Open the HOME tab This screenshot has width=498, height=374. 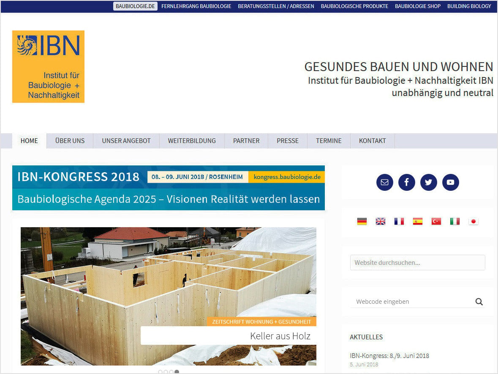click(x=29, y=141)
